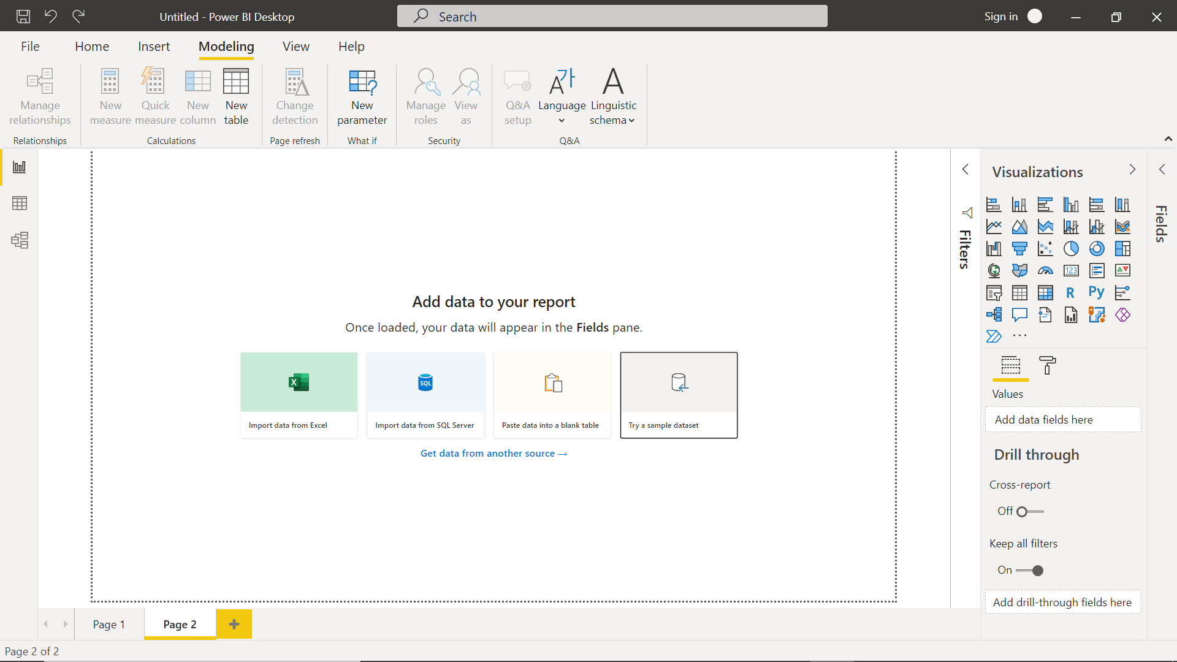The height and width of the screenshot is (662, 1177).
Task: Select the Line chart visualization icon
Action: 994,226
